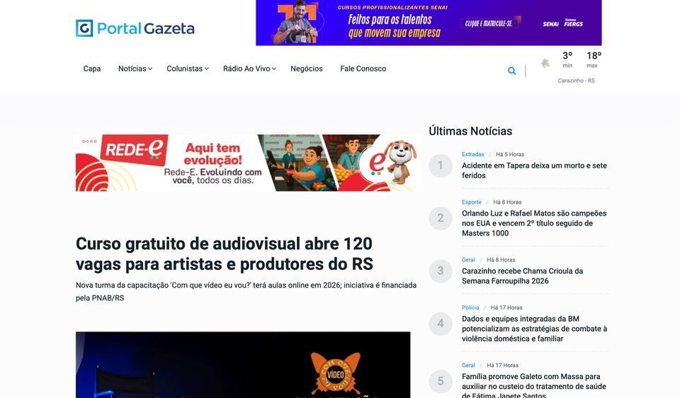Open Fale Conosco page
Viewport: 680px width, 398px height.
pyautogui.click(x=363, y=69)
